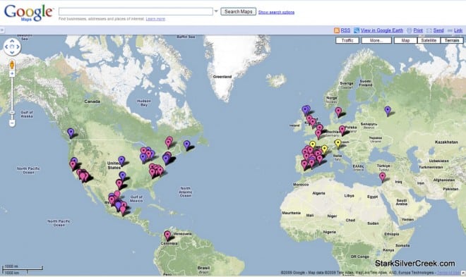Select the pink marker in Colombia
The height and width of the screenshot is (277, 466).
pos(167,235)
